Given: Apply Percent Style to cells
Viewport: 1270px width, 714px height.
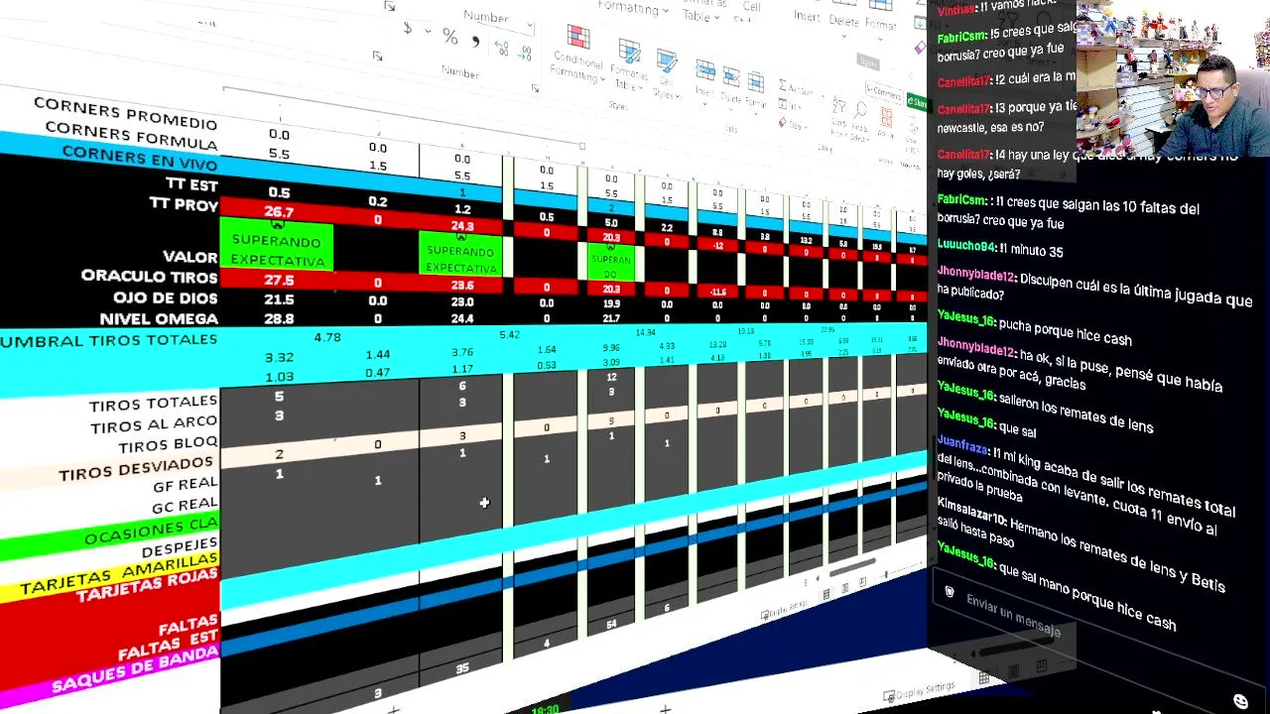Looking at the screenshot, I should point(449,37).
